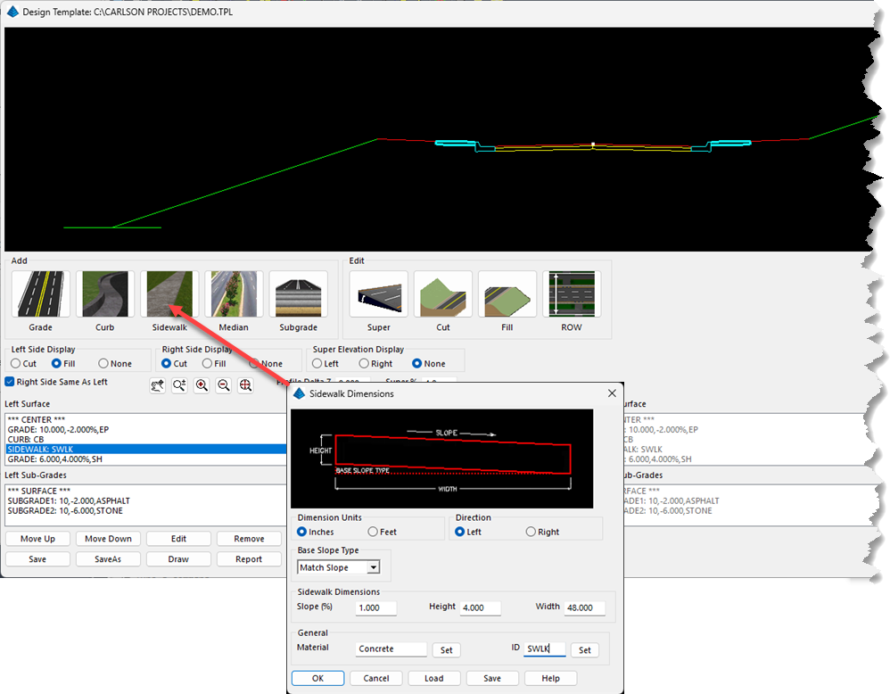Image resolution: width=890 pixels, height=694 pixels.
Task: Set Direction to Right
Action: (531, 532)
